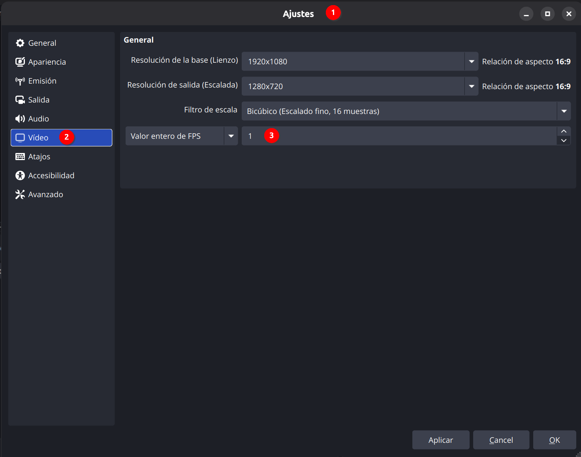
Task: Open Avanzado settings
Action: [62, 194]
